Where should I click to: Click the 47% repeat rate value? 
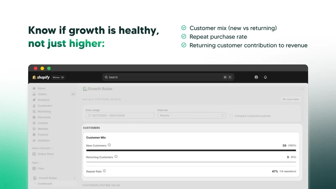(x=275, y=171)
